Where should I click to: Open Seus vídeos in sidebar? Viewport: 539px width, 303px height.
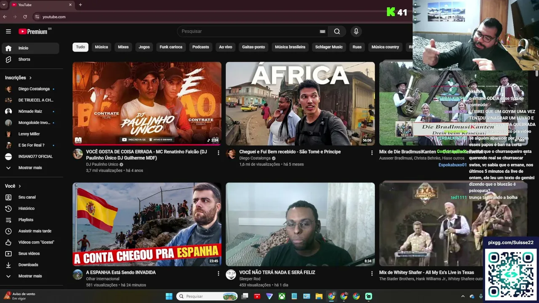tap(30, 254)
